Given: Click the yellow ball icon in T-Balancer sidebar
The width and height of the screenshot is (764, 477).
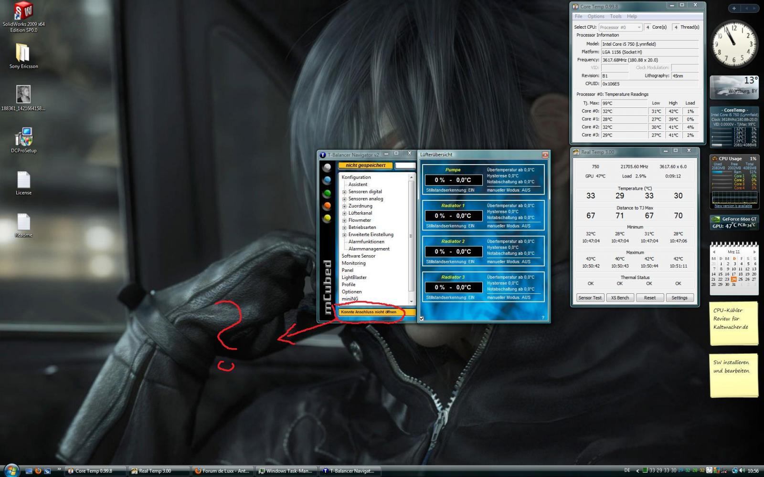Looking at the screenshot, I should click(x=327, y=218).
